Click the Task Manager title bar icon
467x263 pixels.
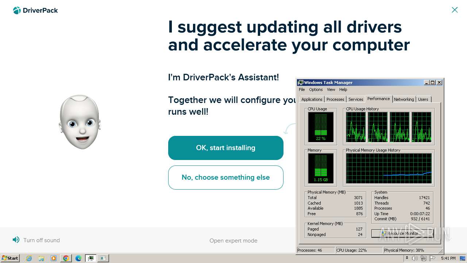pos(301,83)
